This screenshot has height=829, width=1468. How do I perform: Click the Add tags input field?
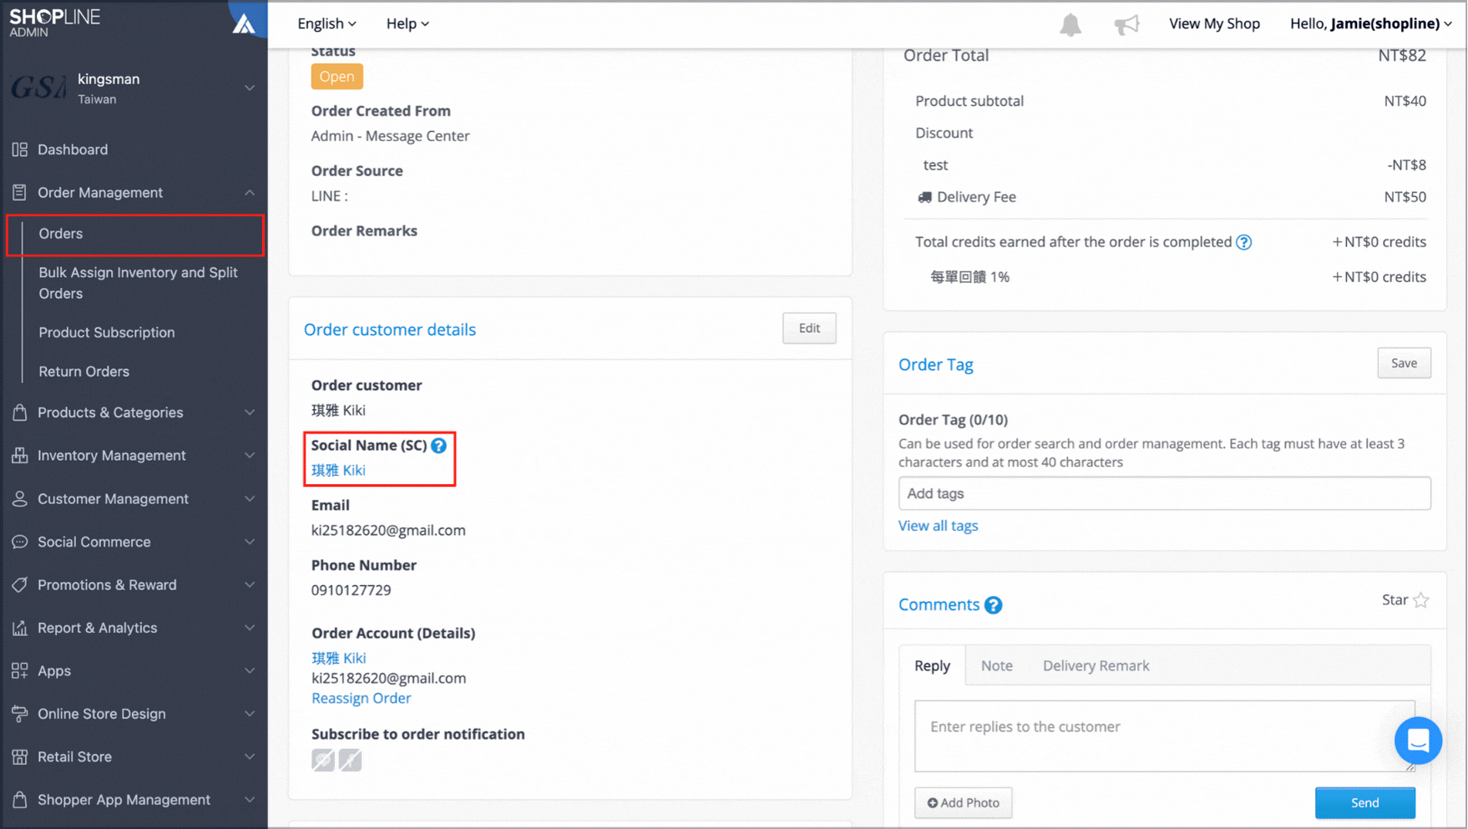coord(1164,493)
